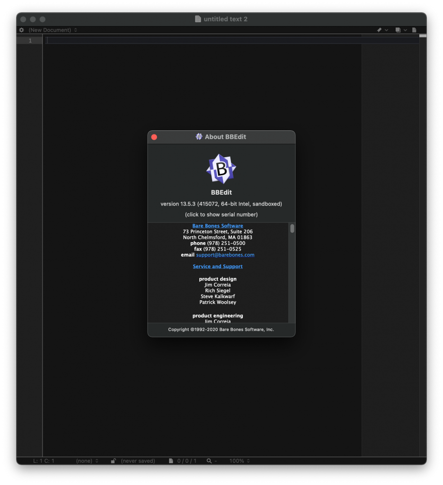Viewport: 443px width, 485px height.
Task: Click the split bar atop editor scrollbar
Action: pyautogui.click(x=423, y=36)
